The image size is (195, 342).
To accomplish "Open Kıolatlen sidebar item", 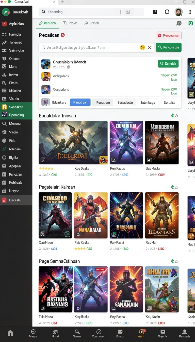I will click(x=16, y=91).
